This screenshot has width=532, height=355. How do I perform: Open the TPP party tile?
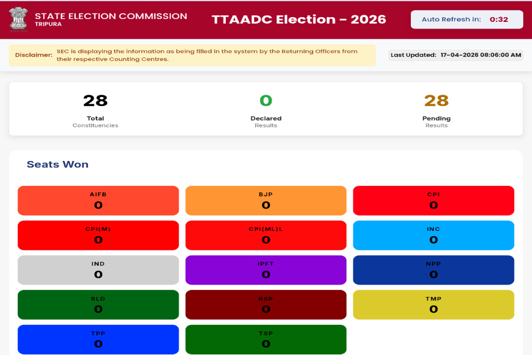click(98, 339)
